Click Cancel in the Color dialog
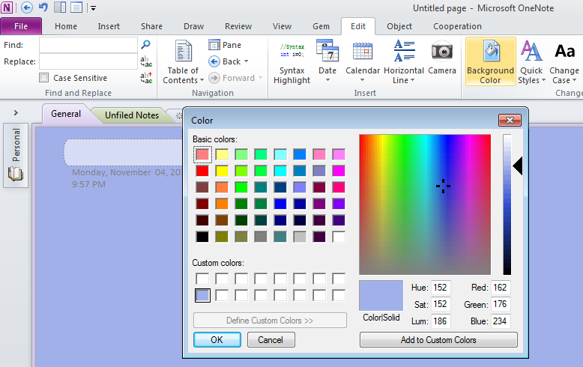 click(x=271, y=340)
